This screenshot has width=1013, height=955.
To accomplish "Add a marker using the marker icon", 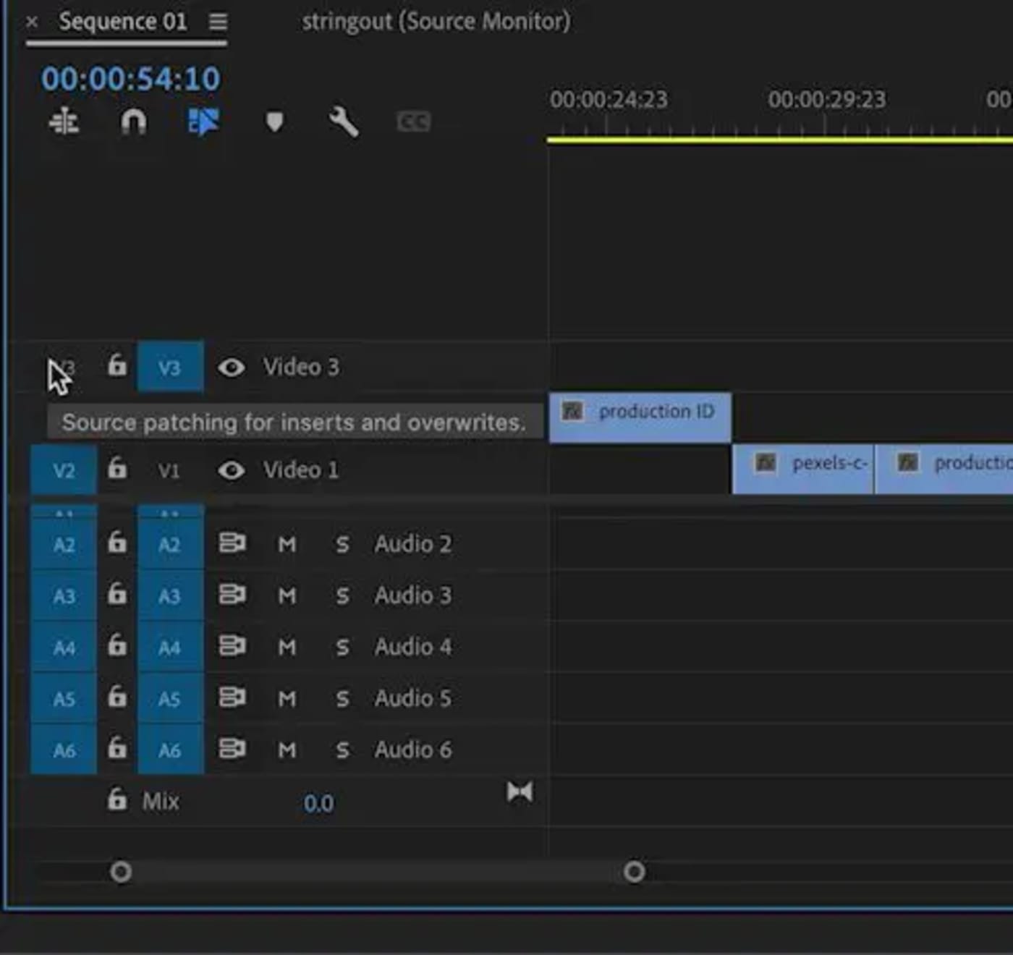I will point(274,122).
